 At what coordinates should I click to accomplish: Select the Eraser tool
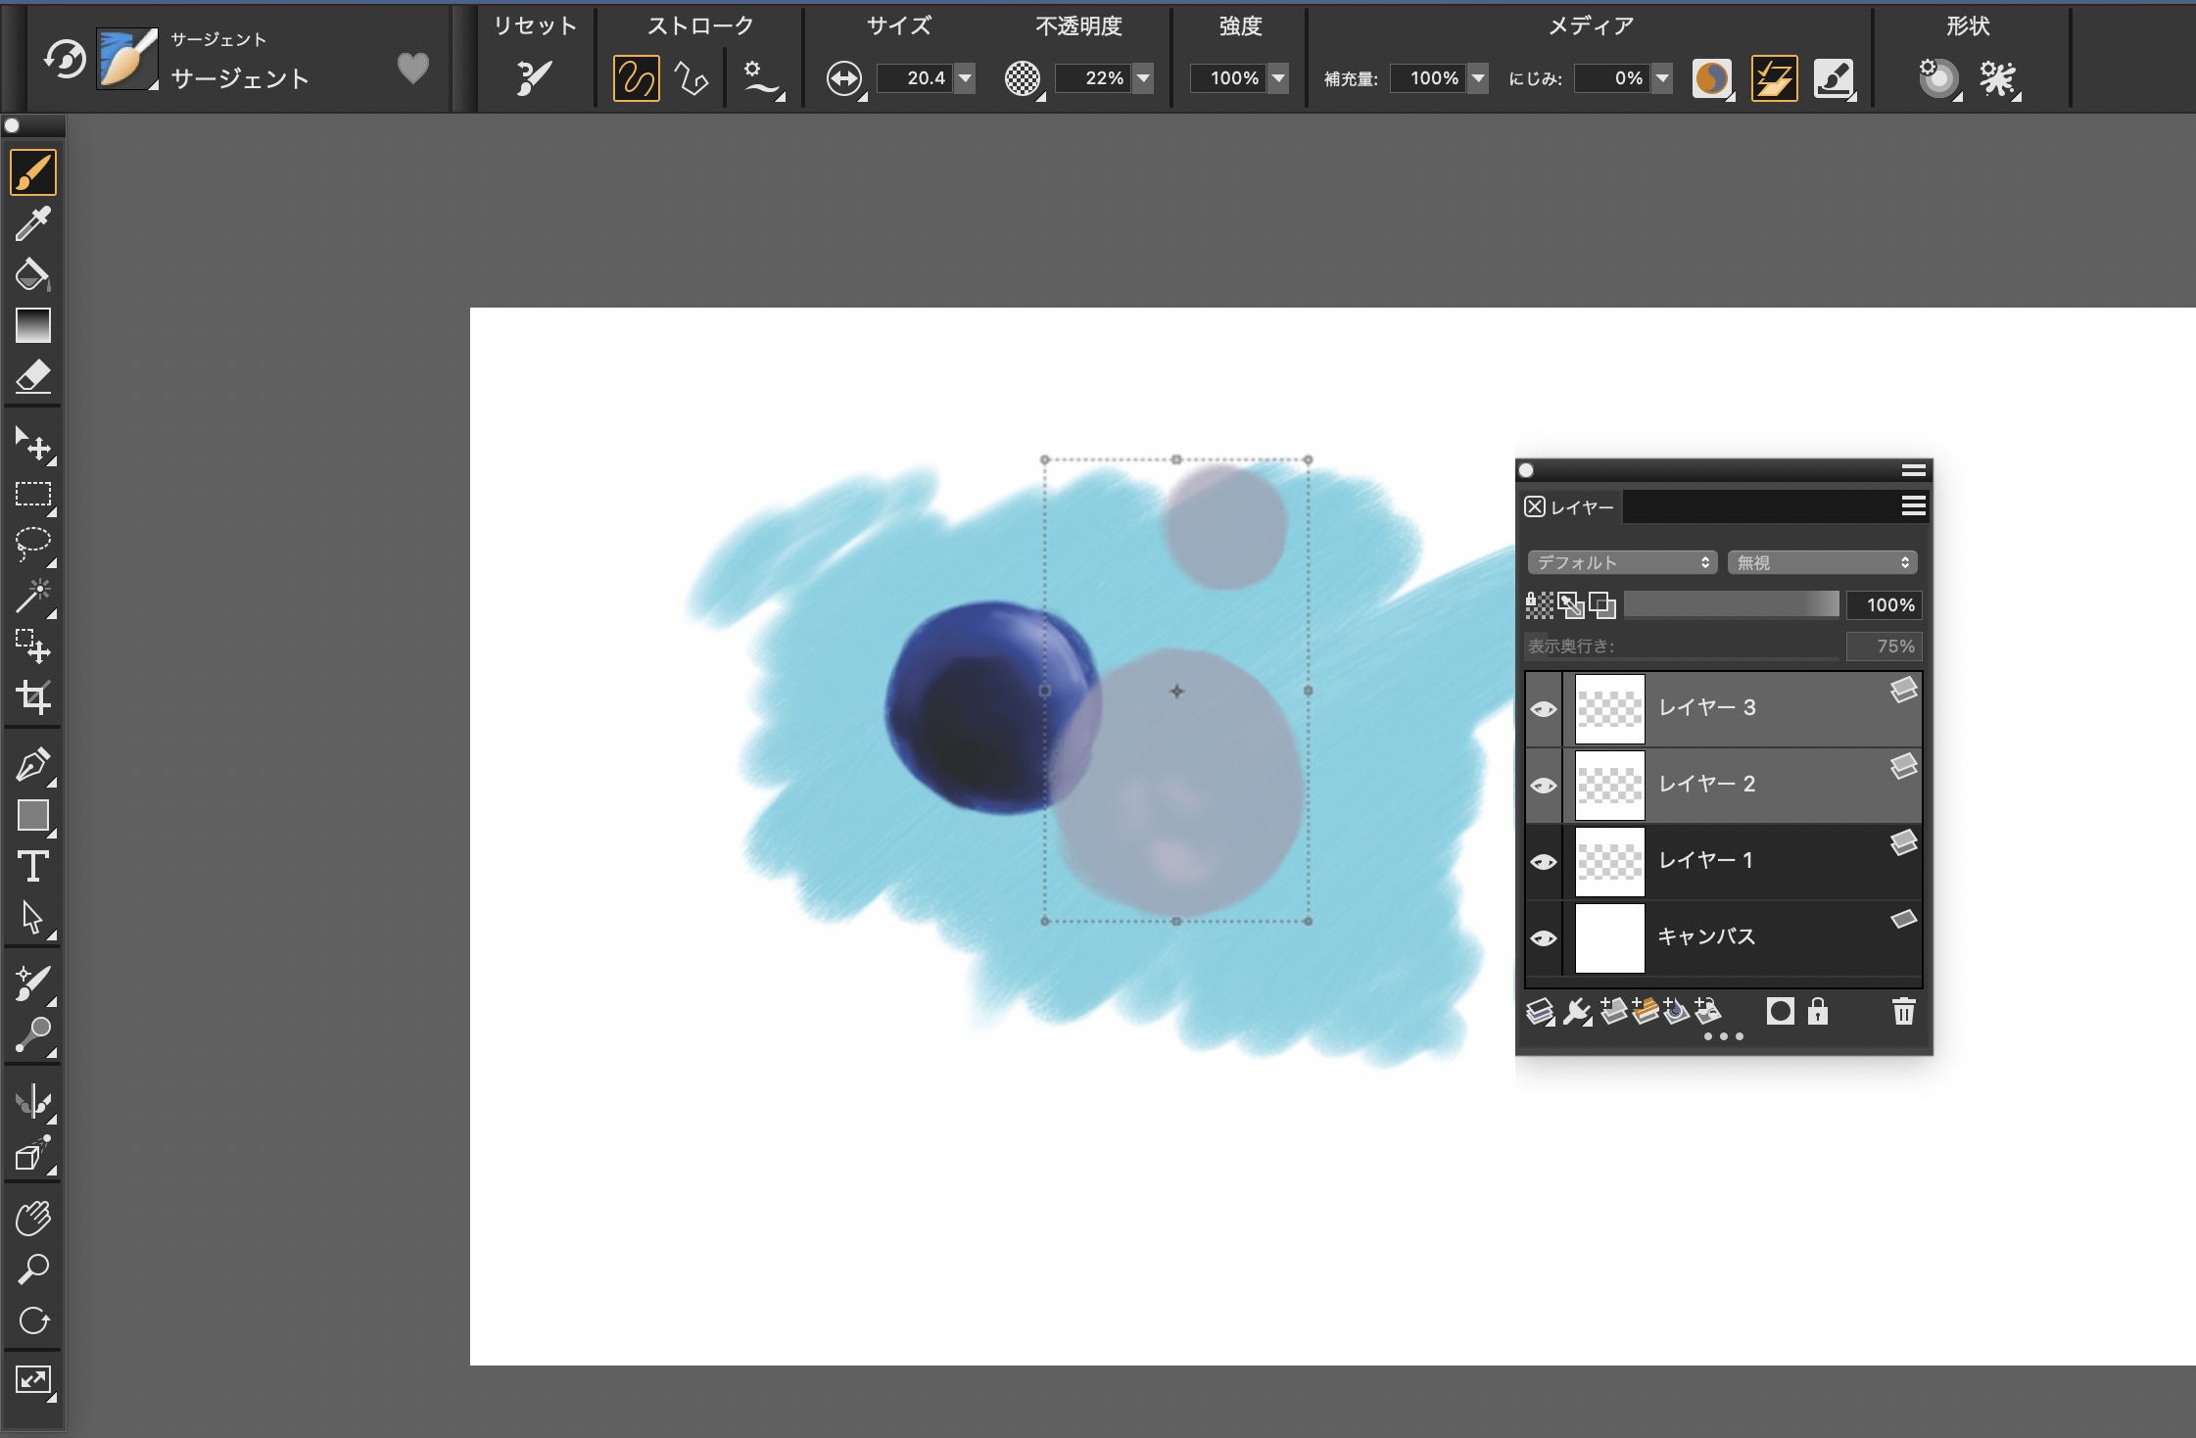click(x=32, y=376)
